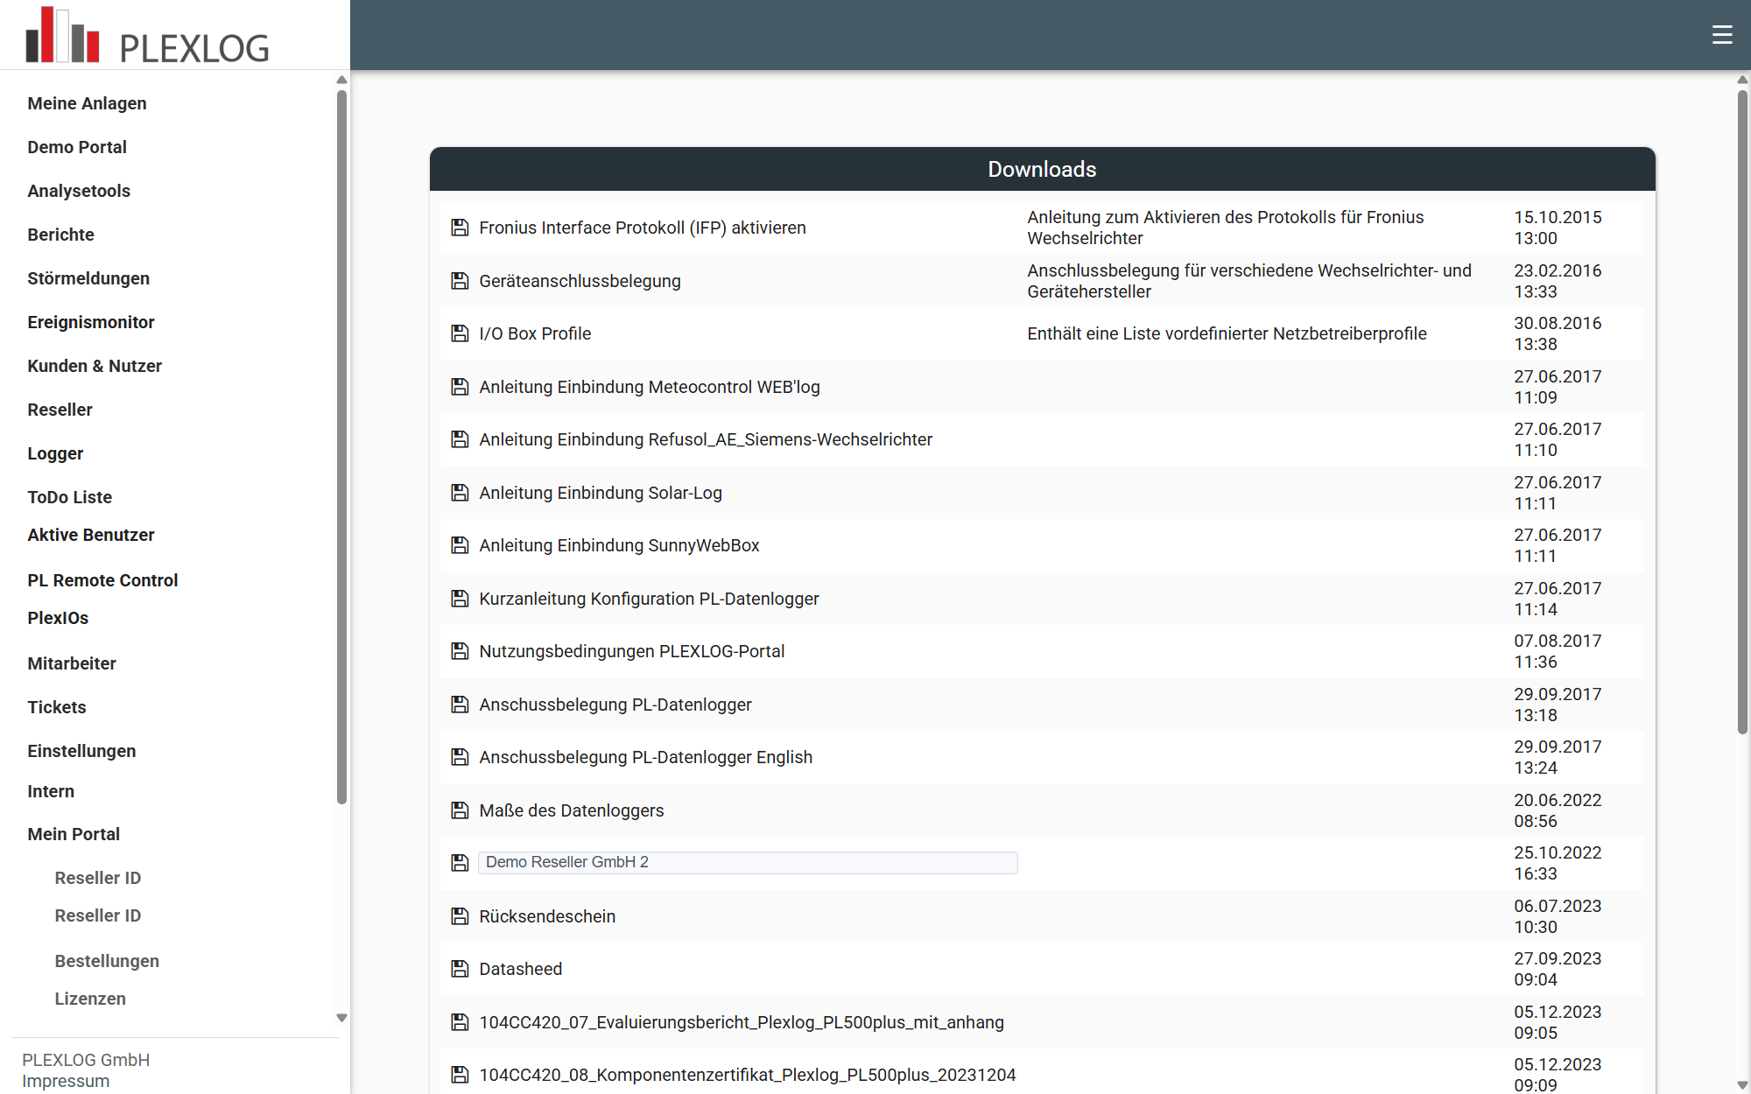Click the file icon for 104CC420_07 Evaluierungsbericht

coord(460,1022)
